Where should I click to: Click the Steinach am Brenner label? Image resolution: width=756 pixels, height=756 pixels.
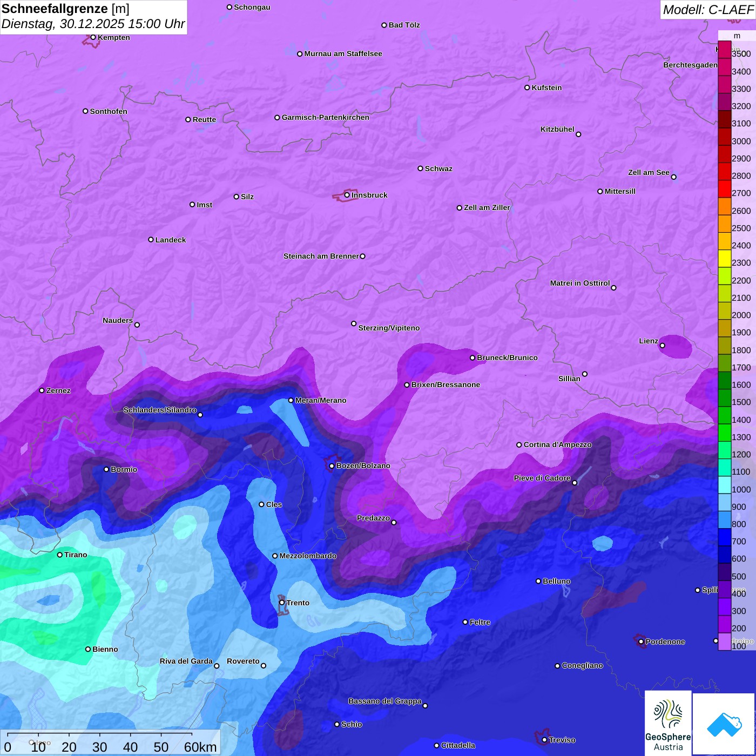(321, 256)
